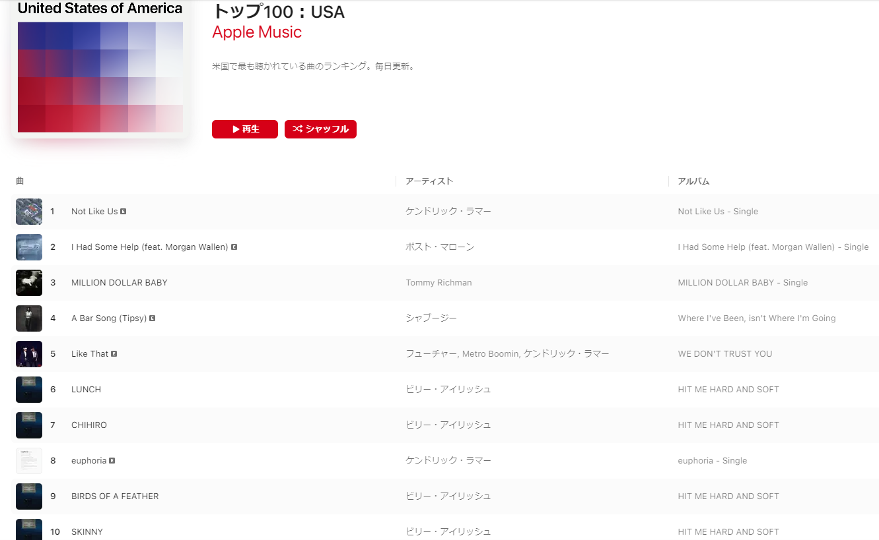Start playback with the 再生 button
The width and height of the screenshot is (879, 540).
coord(245,129)
